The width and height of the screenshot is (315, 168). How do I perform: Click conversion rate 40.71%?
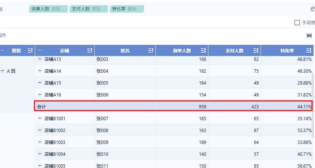(x=305, y=154)
